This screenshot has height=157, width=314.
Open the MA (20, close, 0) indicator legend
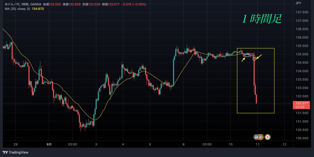pyautogui.click(x=18, y=9)
